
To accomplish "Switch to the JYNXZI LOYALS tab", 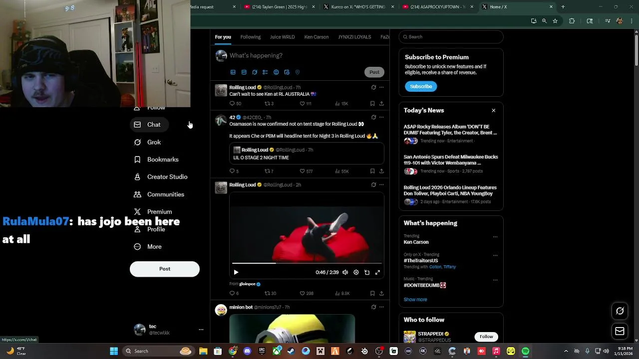I will click(x=354, y=37).
